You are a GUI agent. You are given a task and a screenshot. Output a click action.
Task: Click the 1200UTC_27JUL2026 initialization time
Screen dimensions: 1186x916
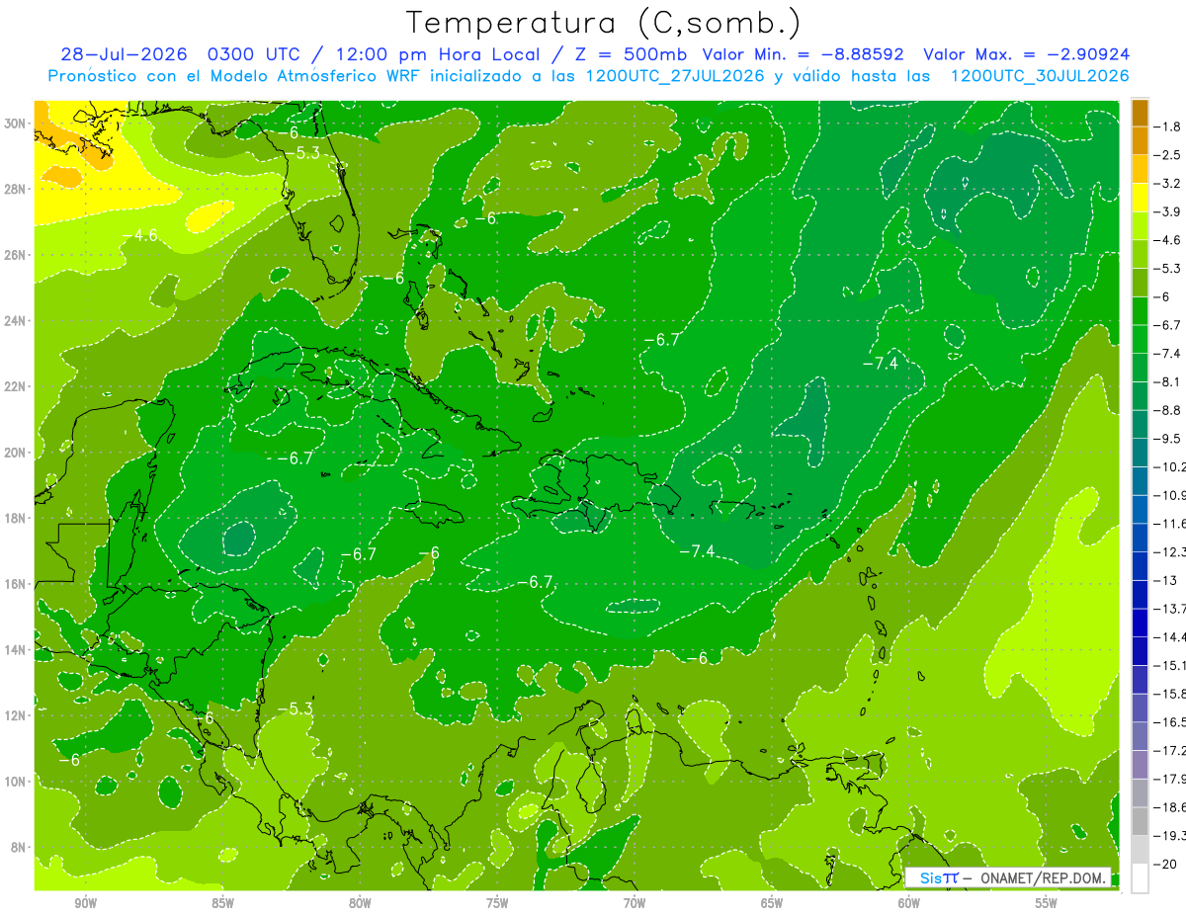[x=675, y=76]
